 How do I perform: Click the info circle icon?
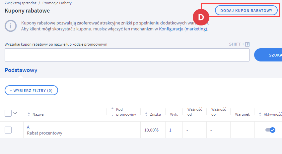pyautogui.click(x=11, y=26)
